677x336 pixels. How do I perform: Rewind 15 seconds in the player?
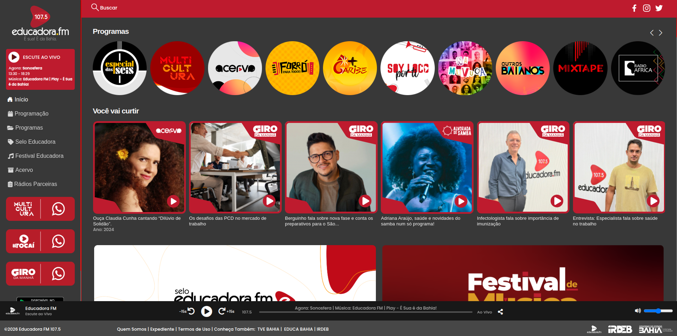[187, 311]
